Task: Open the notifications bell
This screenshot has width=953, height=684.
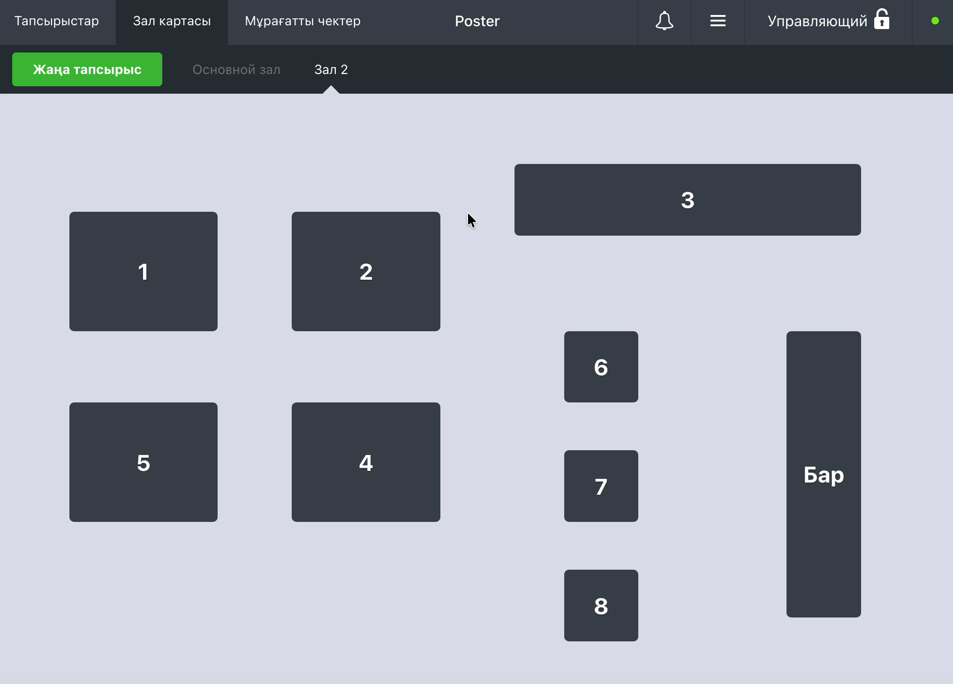Action: click(664, 22)
